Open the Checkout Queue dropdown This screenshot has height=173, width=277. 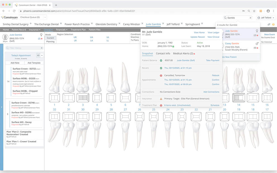tap(45, 17)
